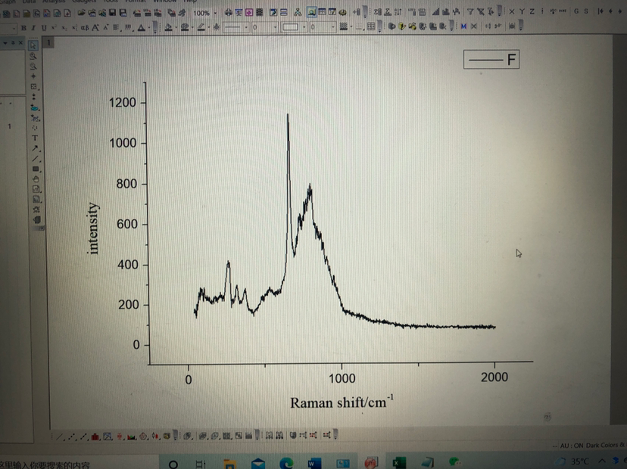Screen dimensions: 627x469
Task: Click the 35°C weather tray item
Action: pos(573,461)
